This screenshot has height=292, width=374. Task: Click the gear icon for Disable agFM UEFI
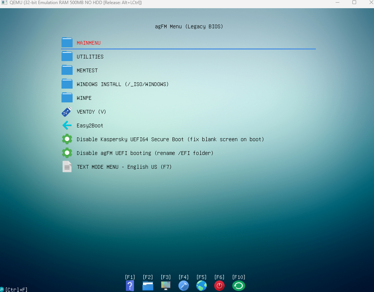tap(67, 153)
